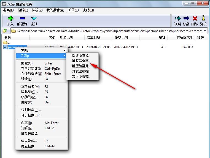
Task: Click the blue minus 解壓縮 (Extract) icon
Action: coord(22,18)
